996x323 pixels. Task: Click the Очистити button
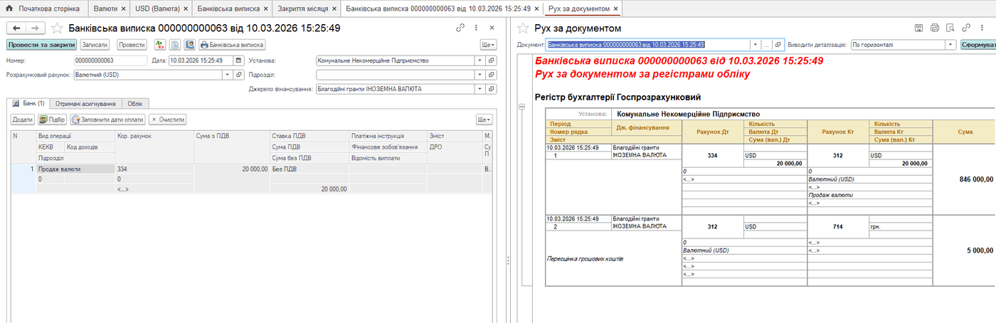167,120
